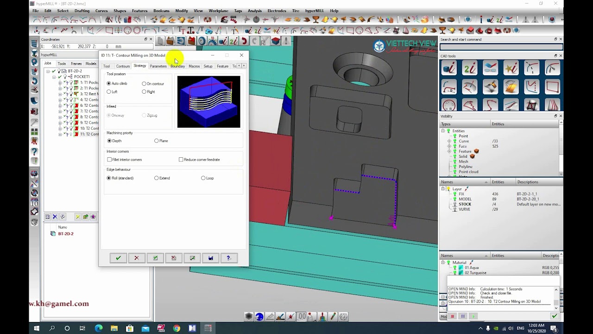Expand job 1: T1 Pocket in tree
The image size is (593, 334).
(x=60, y=83)
